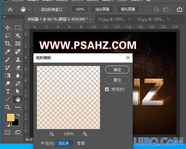This screenshot has width=186, height=149.
Task: Select the Zoom tool in toolbox
Action: pyautogui.click(x=8, y=107)
